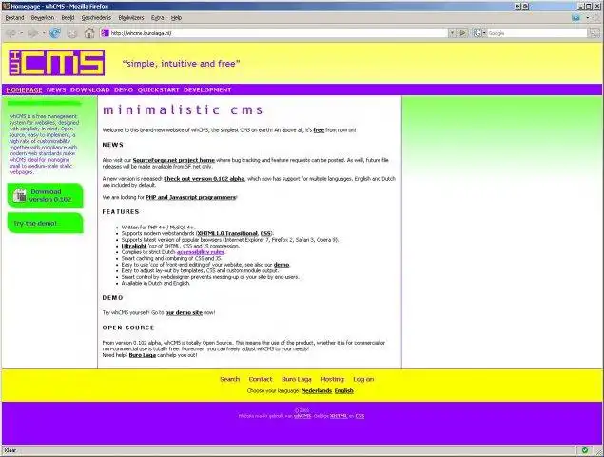Open the Help menu
Viewport: 604px width, 457px height.
176,18
